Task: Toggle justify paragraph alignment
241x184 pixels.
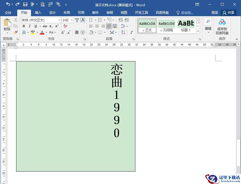Action: [x=109, y=26]
